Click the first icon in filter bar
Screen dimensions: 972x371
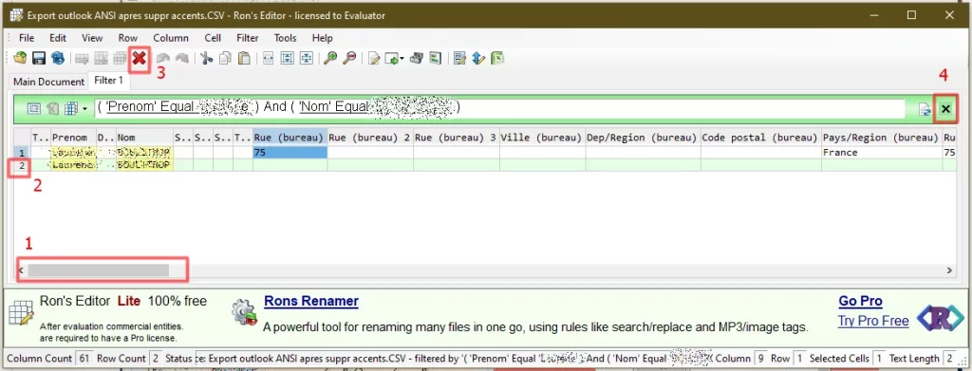34,108
